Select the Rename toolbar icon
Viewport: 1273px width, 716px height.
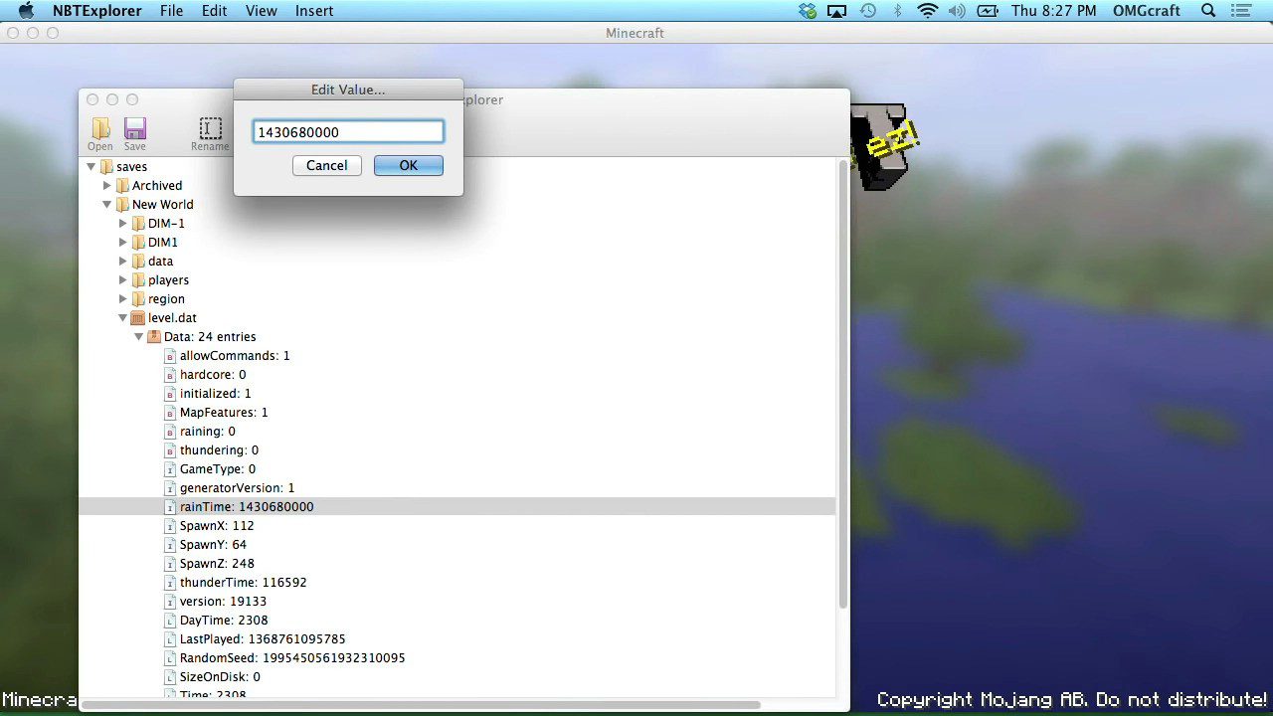210,128
